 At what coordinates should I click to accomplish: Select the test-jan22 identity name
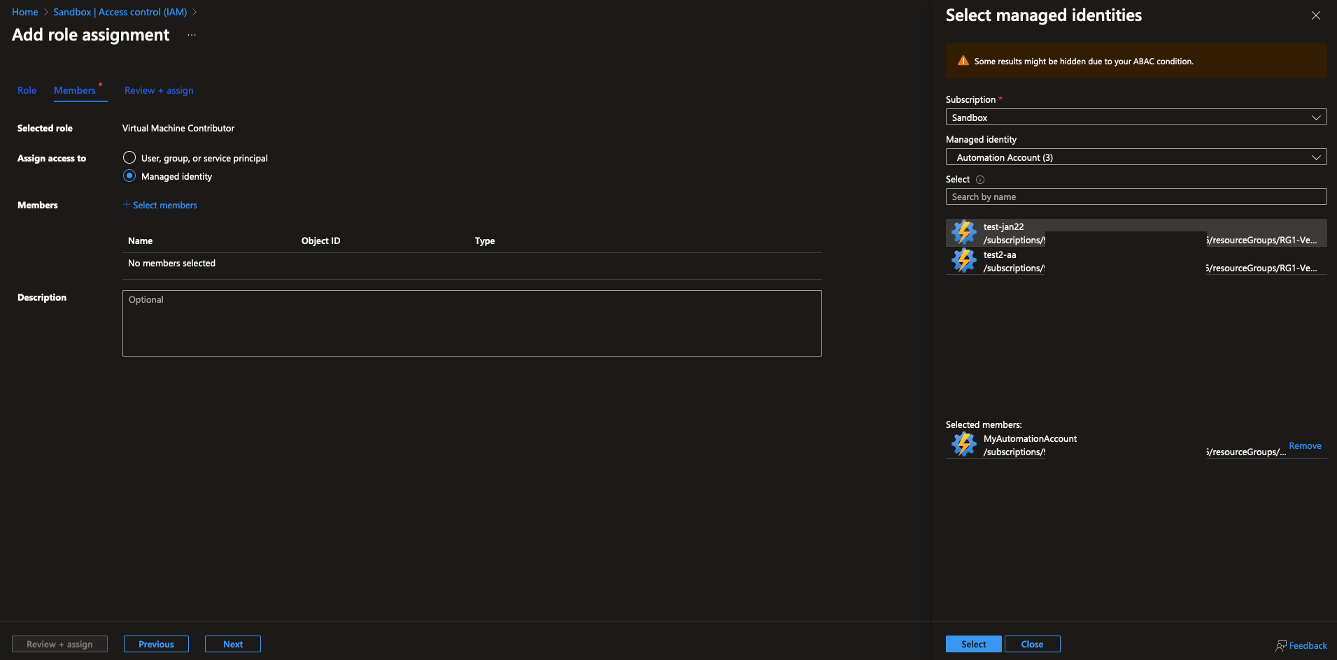[x=1003, y=227]
